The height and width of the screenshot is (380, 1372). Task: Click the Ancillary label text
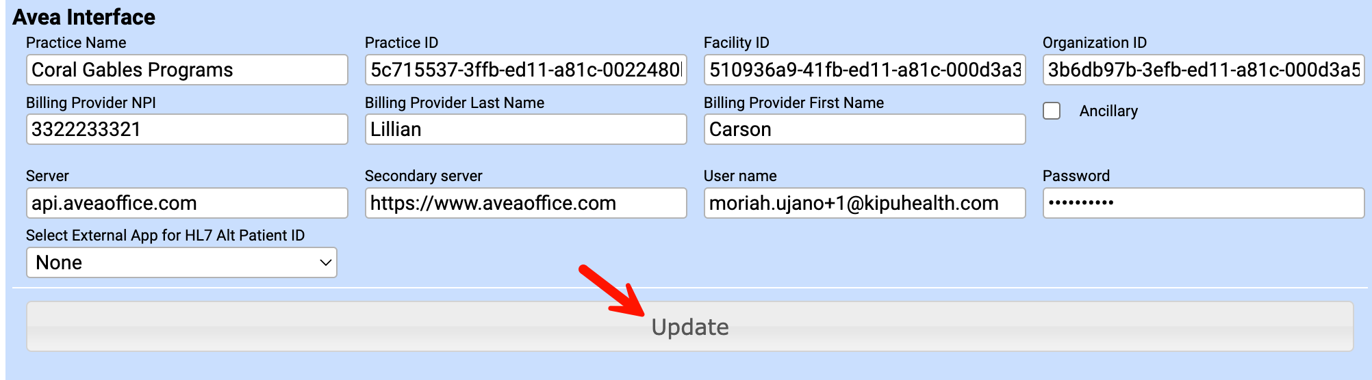click(1108, 111)
